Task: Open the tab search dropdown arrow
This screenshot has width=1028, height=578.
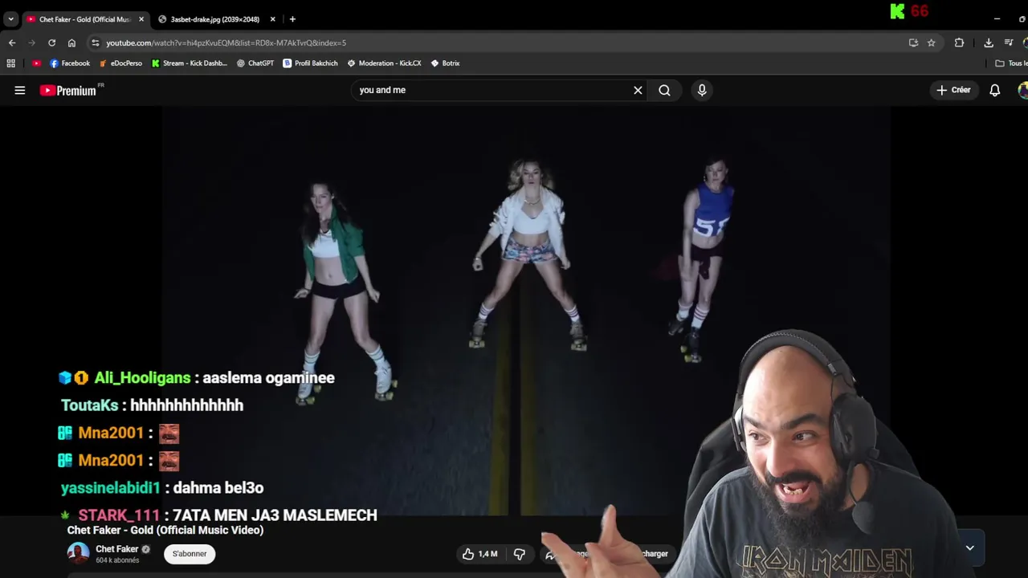Action: 10,19
